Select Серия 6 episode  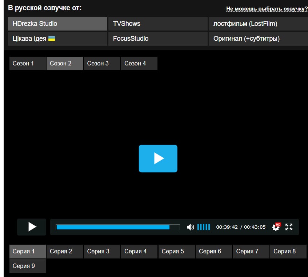pyautogui.click(x=214, y=252)
